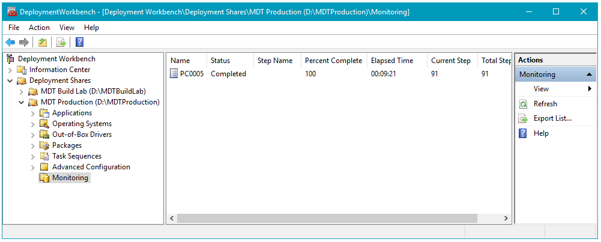Image resolution: width=601 pixels, height=242 pixels.
Task: Expand the Task Sequences folder
Action: (33, 156)
